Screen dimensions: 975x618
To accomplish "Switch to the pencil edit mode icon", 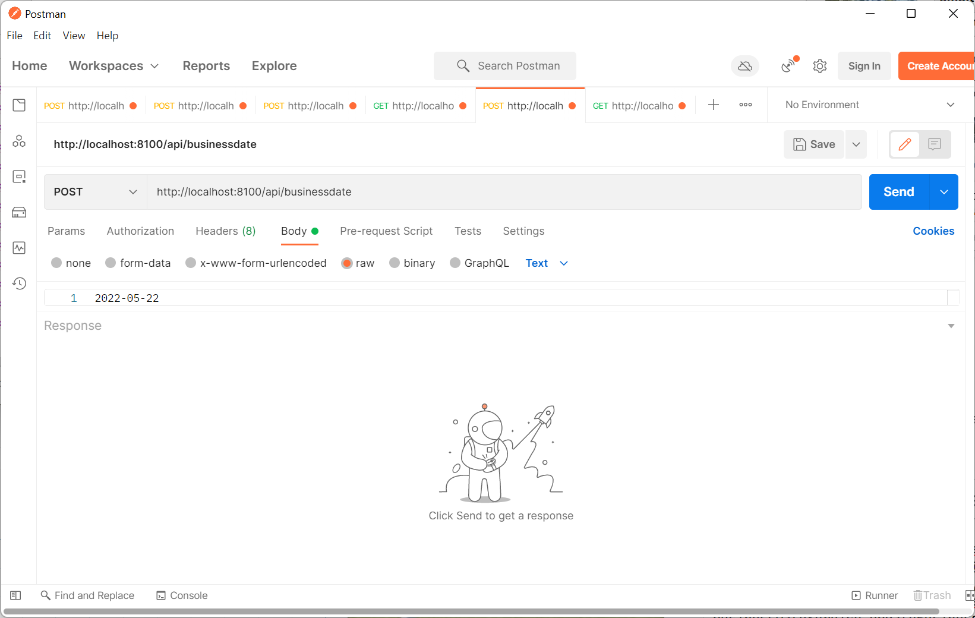I will pyautogui.click(x=905, y=144).
